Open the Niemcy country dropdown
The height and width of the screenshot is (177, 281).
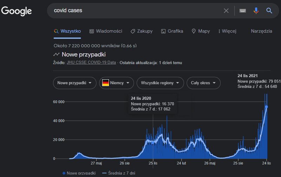pos(116,83)
